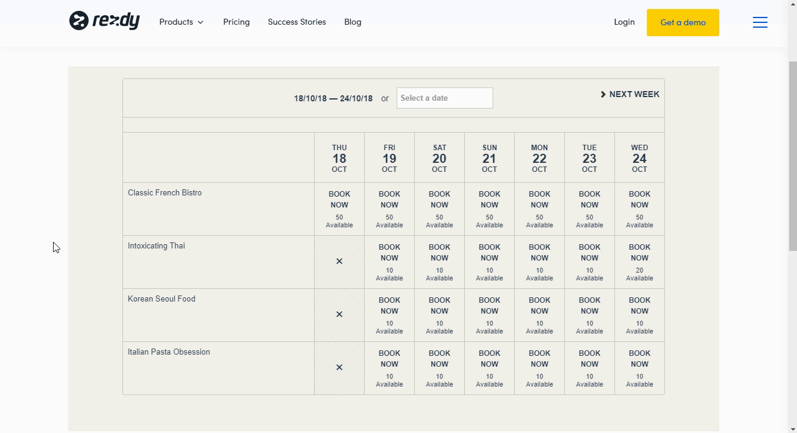Book Classic French Bistro for Thursday 18 October
The height and width of the screenshot is (433, 797).
pyautogui.click(x=339, y=199)
